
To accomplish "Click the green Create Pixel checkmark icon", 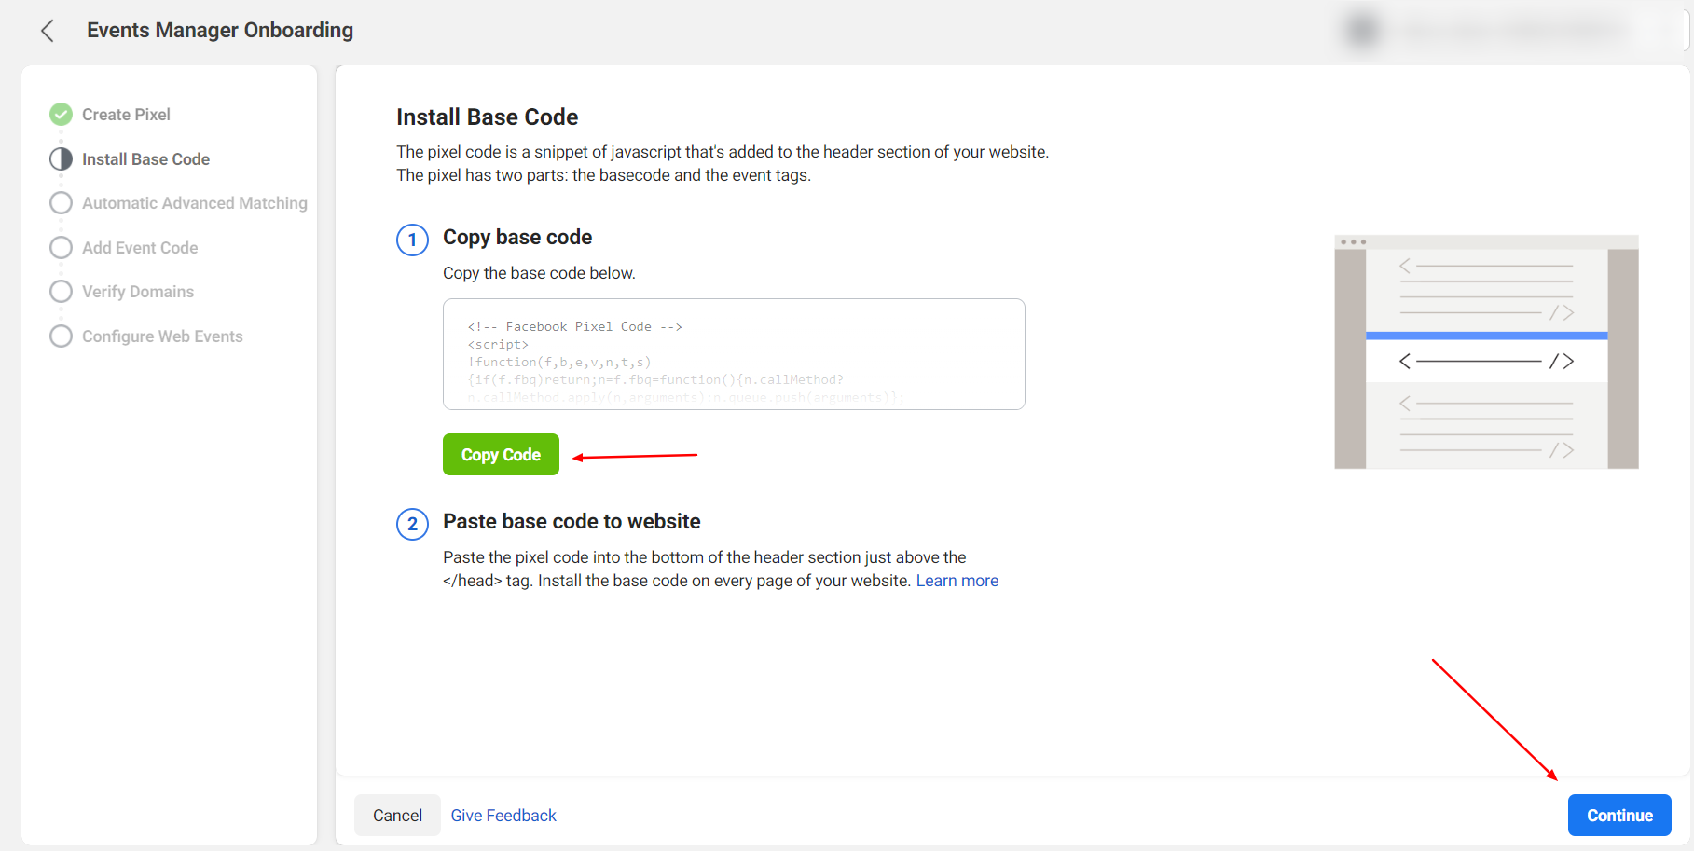I will 61,114.
